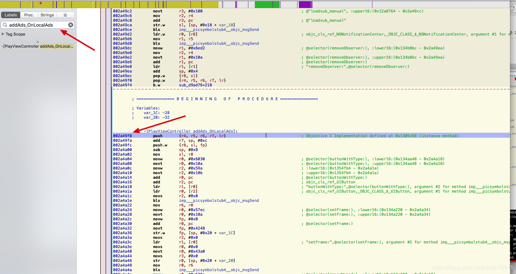The width and height of the screenshot is (516, 274).
Task: Open the Strings tab
Action: pos(47,15)
